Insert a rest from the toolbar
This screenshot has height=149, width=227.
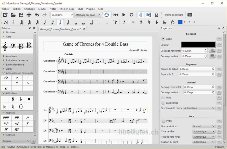(x=124, y=22)
